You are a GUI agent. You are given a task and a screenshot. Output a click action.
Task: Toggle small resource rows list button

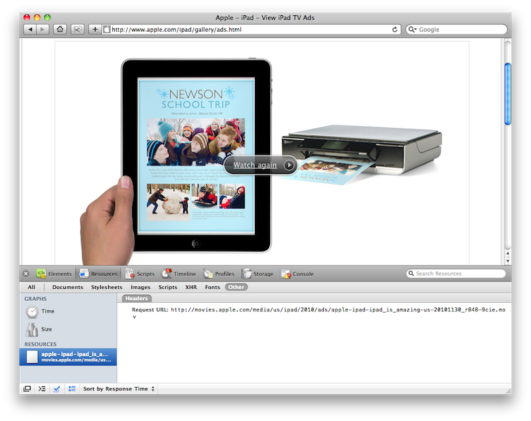click(x=72, y=389)
